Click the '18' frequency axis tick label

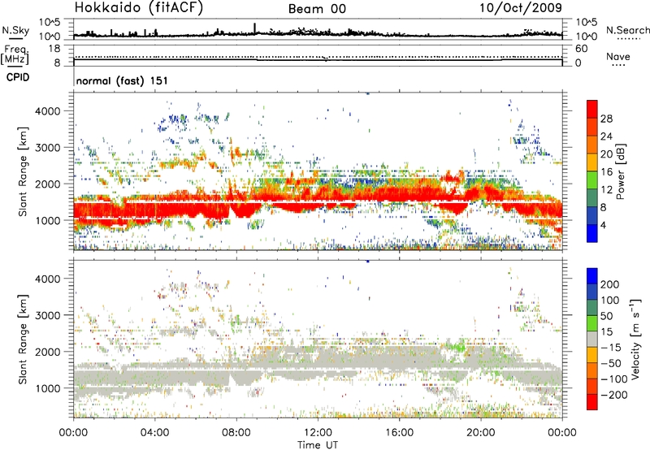(54, 49)
